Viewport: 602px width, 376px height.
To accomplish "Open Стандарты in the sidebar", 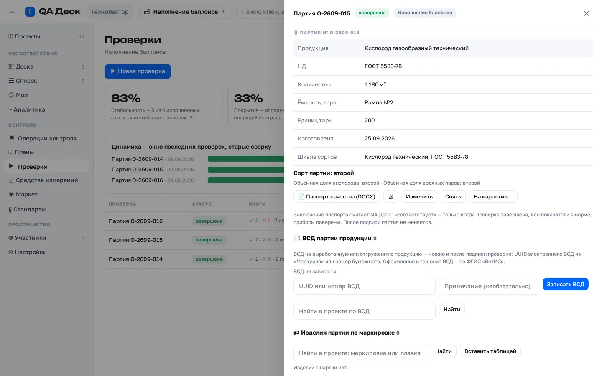I will [46, 209].
